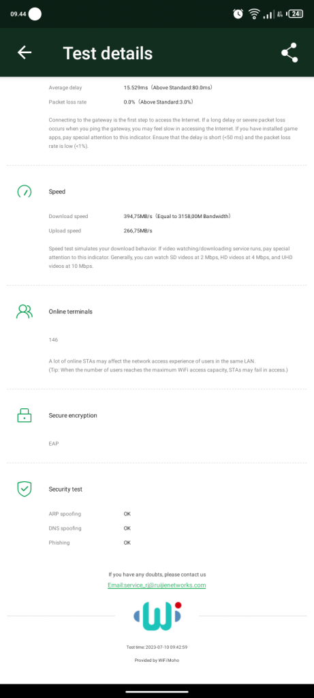
Task: Tap the Online terminals heading
Action: pyautogui.click(x=70, y=312)
